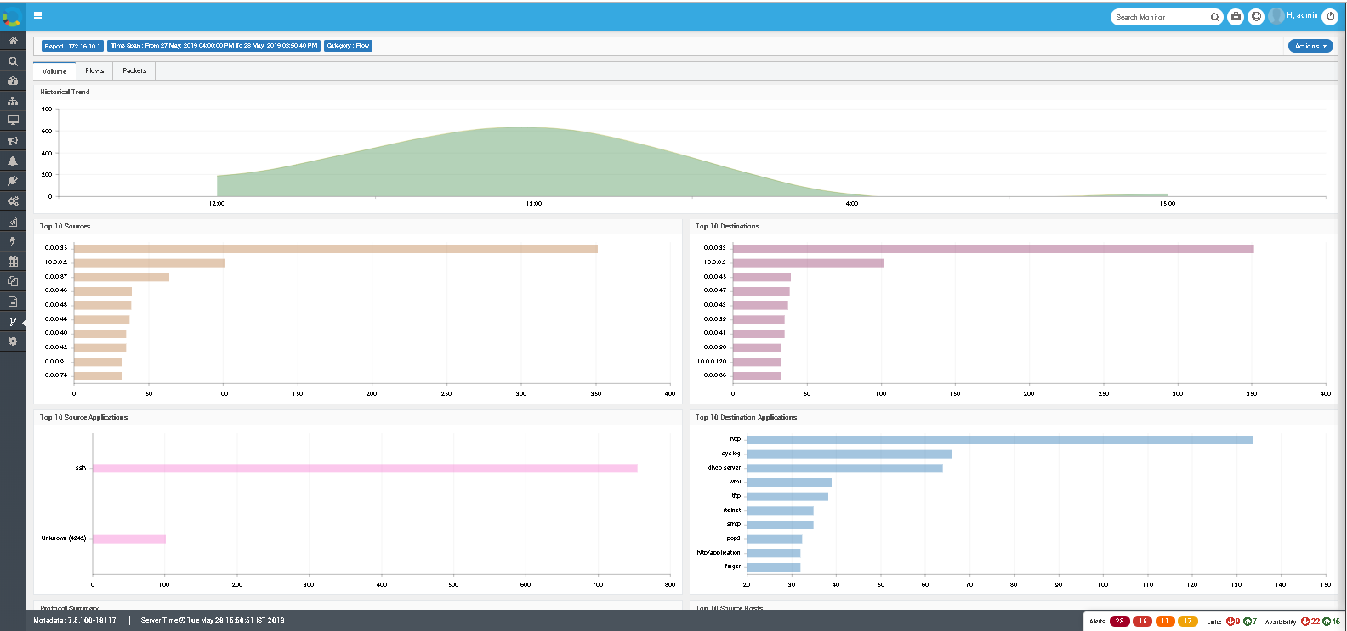Open Home from the sidebar
1347x631 pixels.
tap(13, 41)
